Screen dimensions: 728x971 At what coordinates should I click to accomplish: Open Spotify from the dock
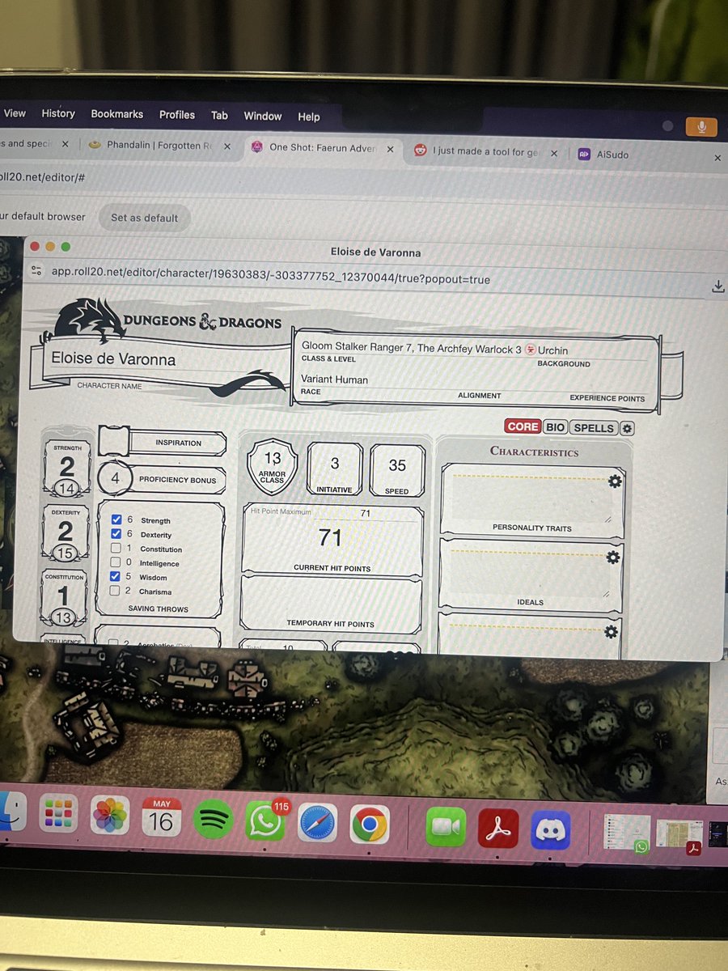click(214, 820)
